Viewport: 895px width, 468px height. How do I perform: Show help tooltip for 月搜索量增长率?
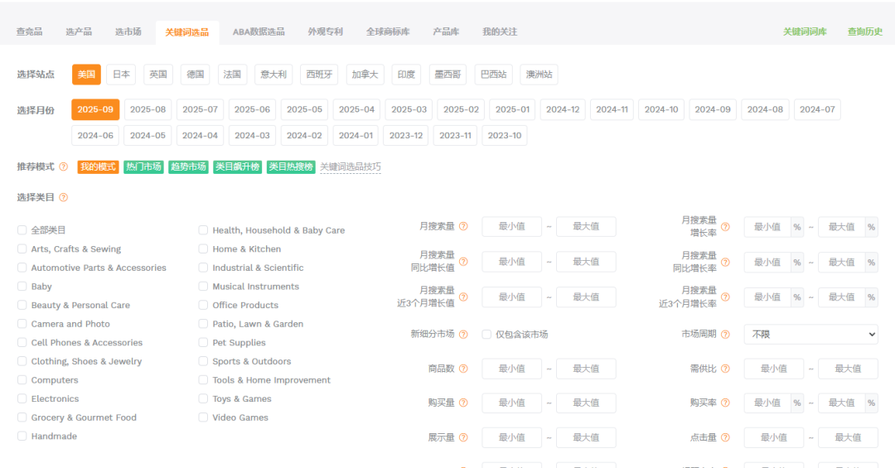725,227
